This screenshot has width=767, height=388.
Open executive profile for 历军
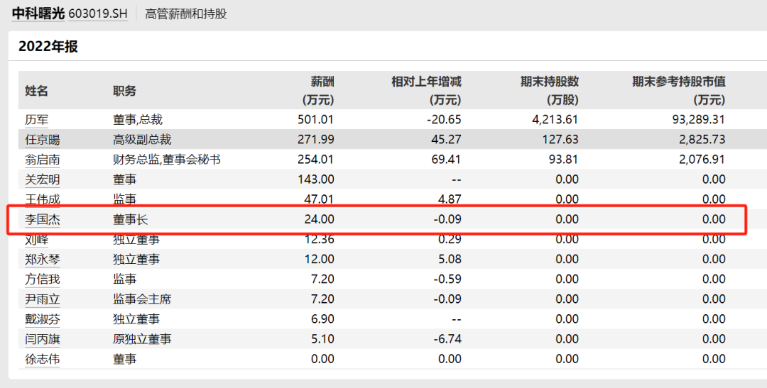[x=37, y=120]
